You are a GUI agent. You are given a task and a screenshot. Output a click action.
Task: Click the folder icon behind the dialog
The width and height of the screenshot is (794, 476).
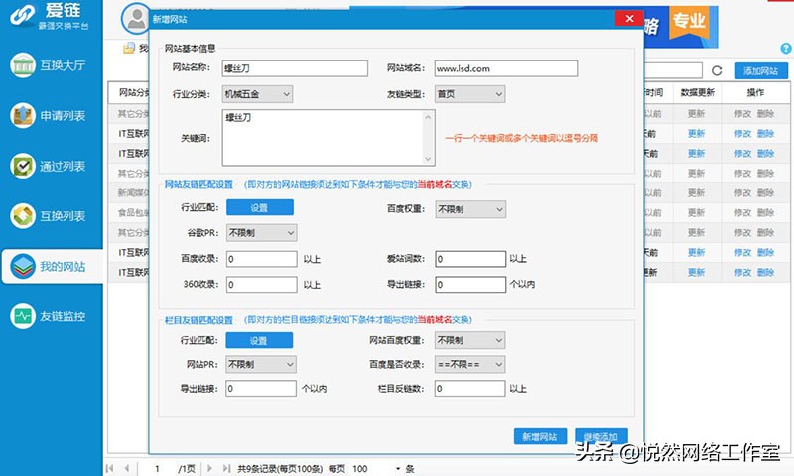129,48
